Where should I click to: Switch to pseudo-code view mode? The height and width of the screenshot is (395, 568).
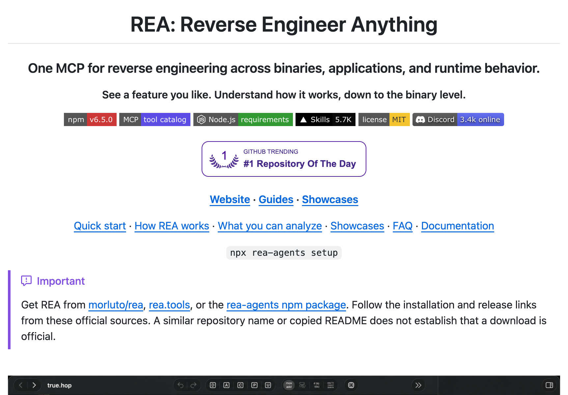tap(317, 385)
